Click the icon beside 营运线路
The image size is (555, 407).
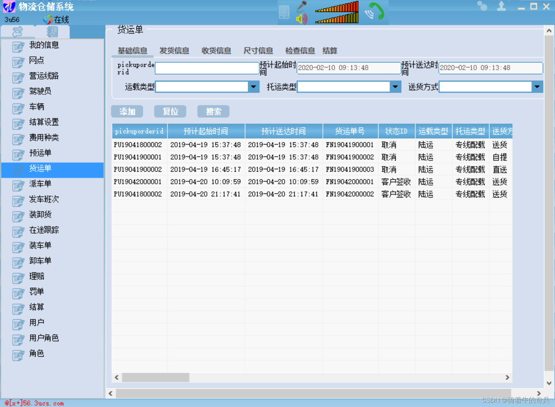18,77
